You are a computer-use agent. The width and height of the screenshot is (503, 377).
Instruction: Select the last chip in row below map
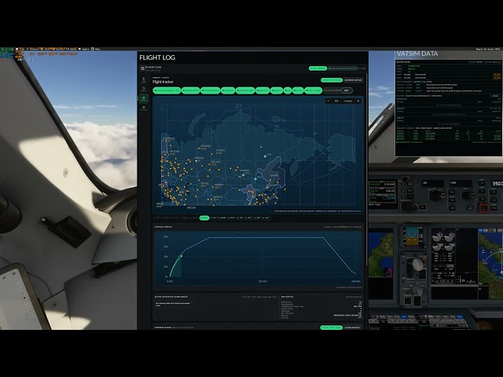(x=266, y=218)
